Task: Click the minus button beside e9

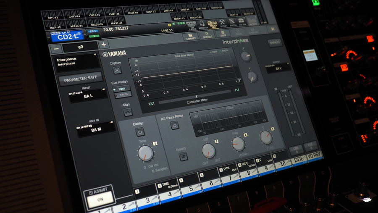Action: [x=55, y=48]
